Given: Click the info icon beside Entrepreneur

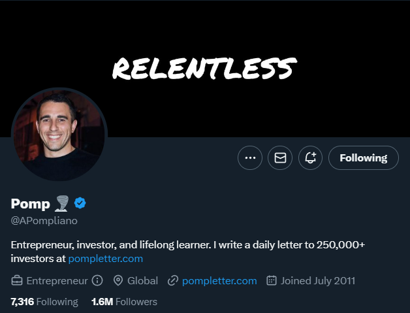Looking at the screenshot, I should [x=97, y=281].
